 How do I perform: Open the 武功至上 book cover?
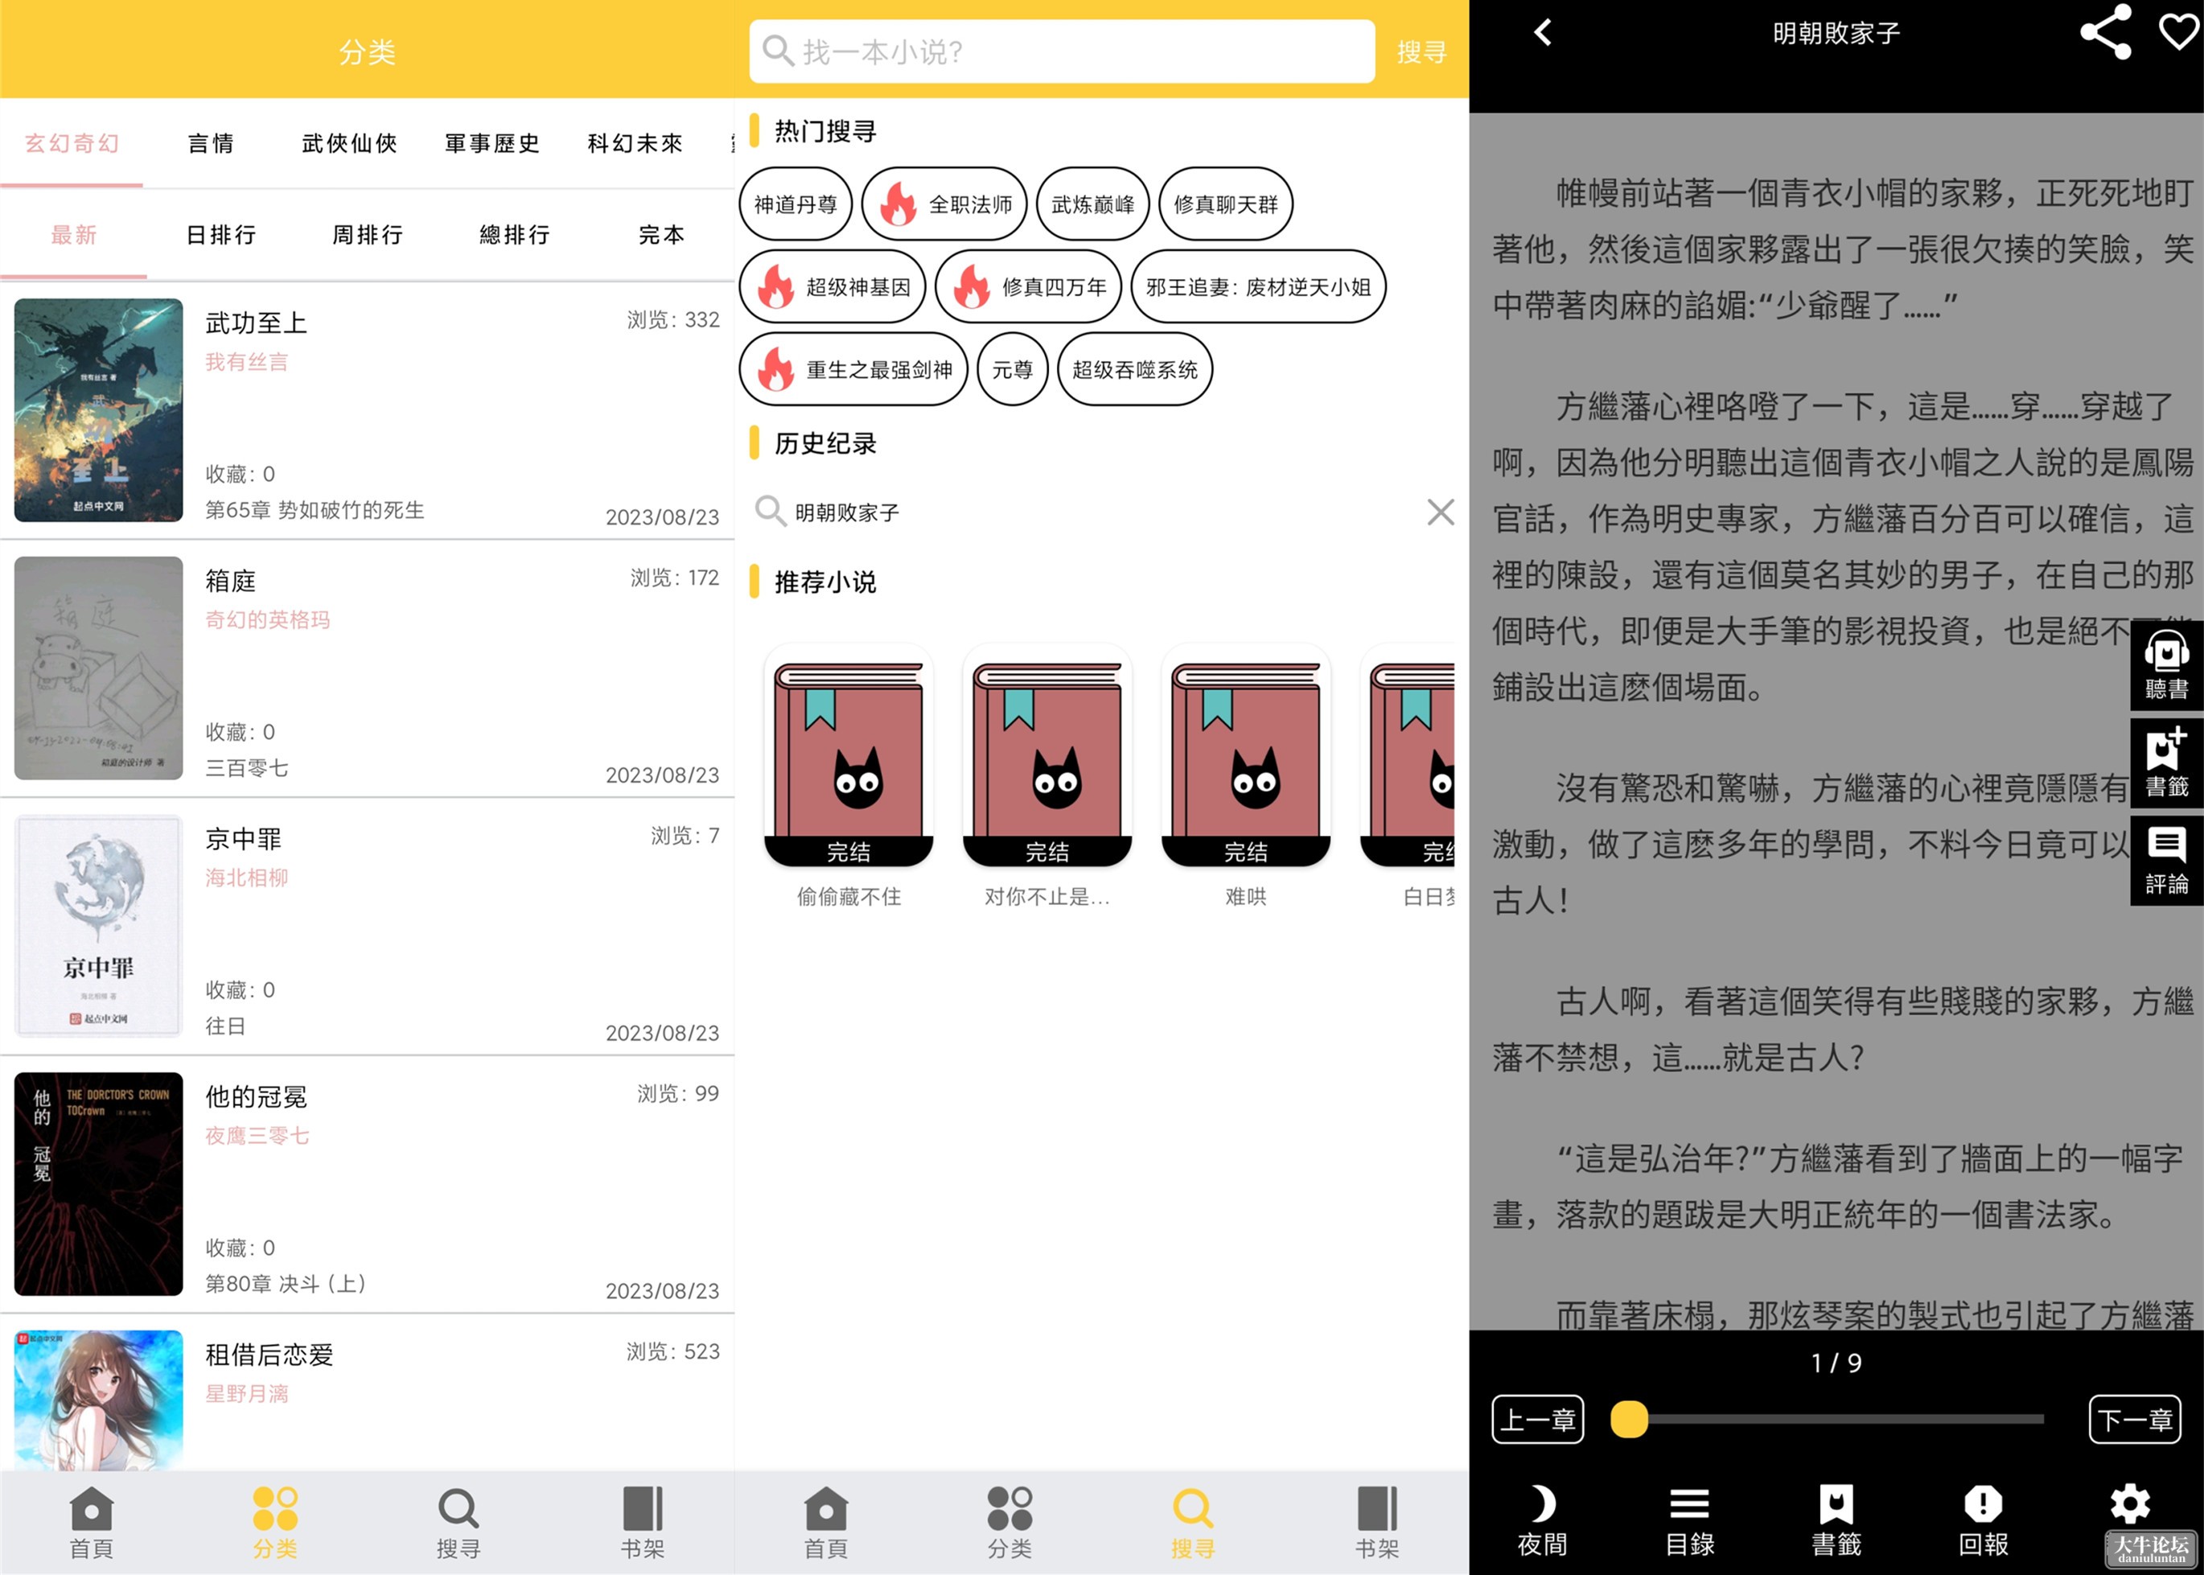99,410
